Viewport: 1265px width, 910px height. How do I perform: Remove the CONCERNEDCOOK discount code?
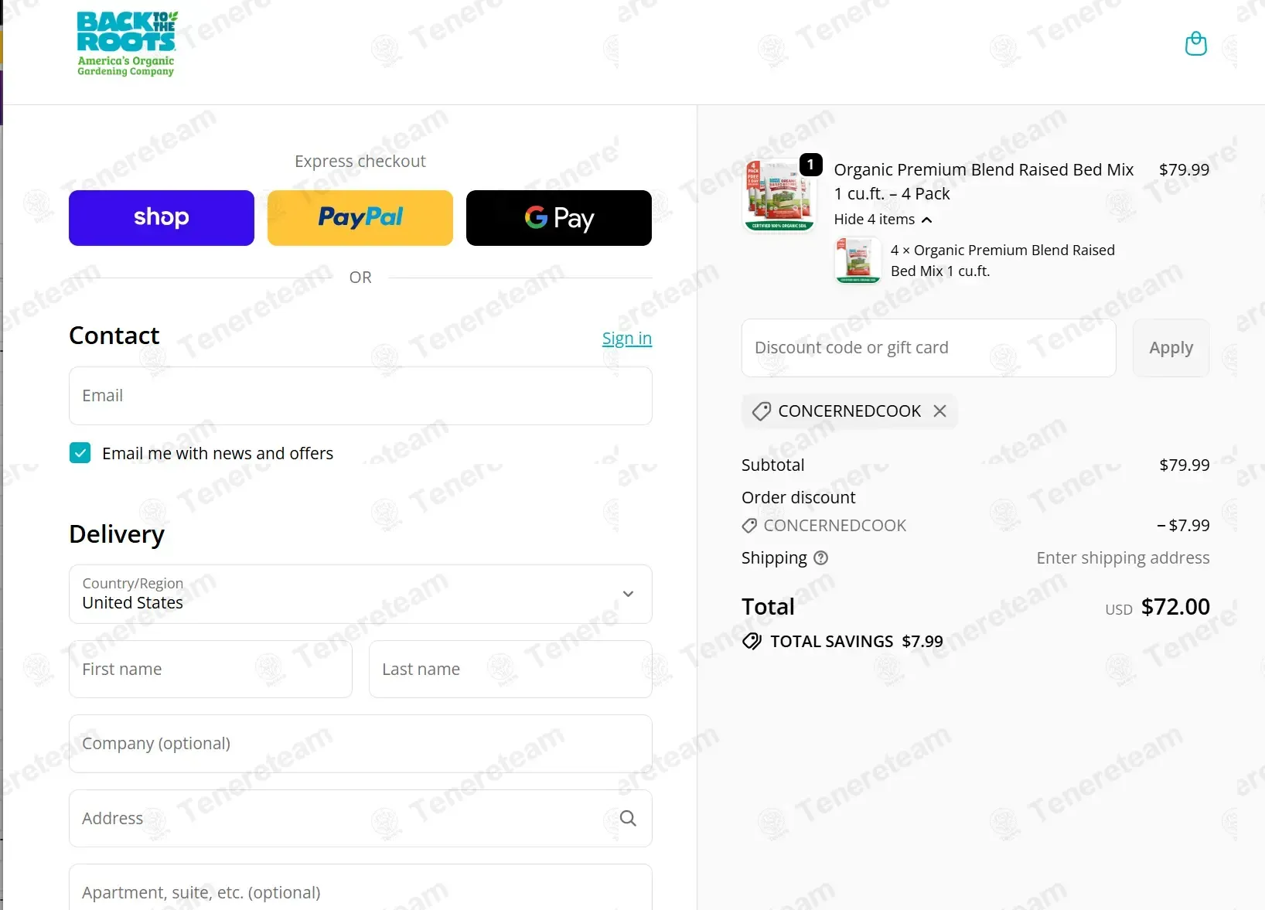[x=939, y=411]
